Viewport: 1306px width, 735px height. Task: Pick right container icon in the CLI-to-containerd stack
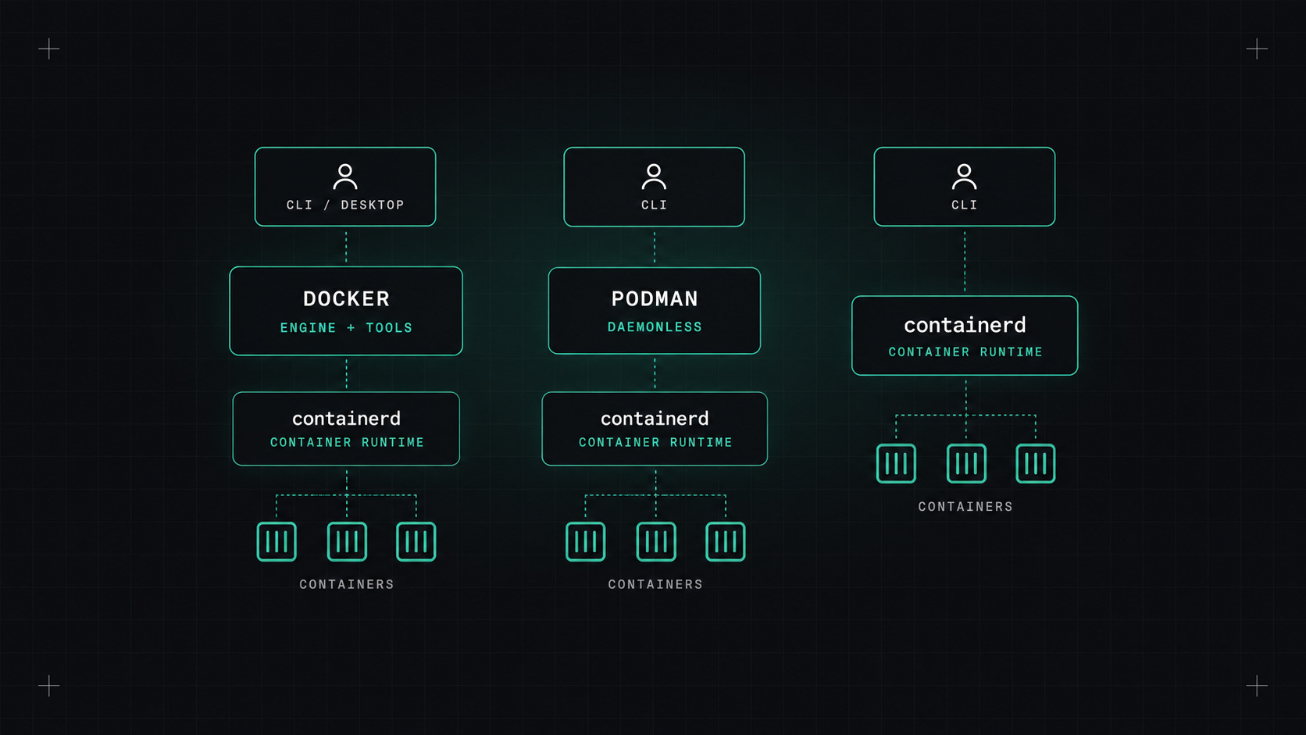tap(1036, 463)
